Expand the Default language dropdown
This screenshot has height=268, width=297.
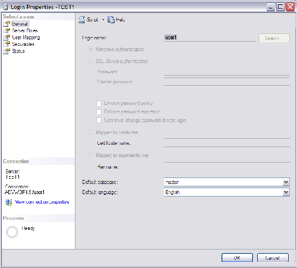coord(286,192)
